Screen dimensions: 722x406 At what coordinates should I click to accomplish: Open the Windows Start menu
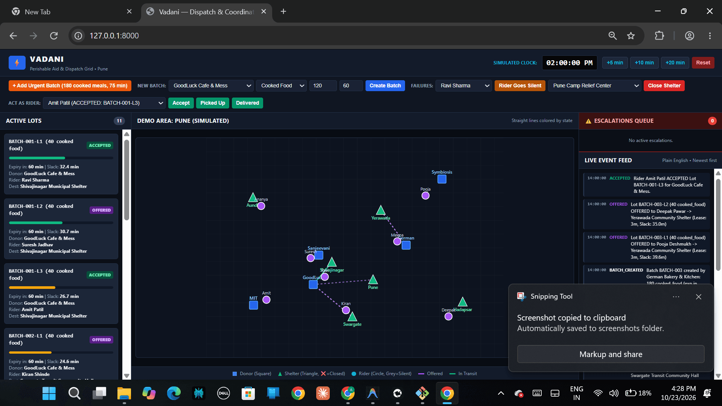49,394
